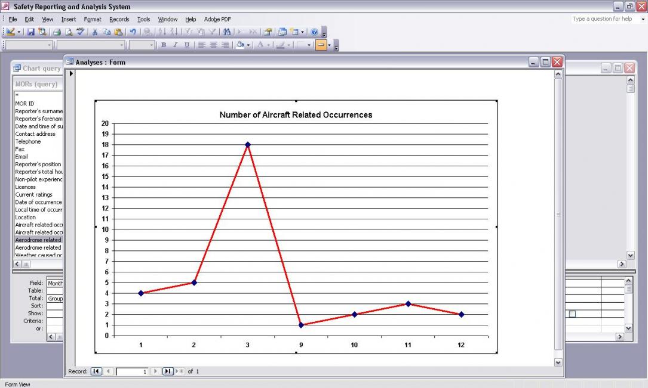The image size is (648, 388).
Task: Select 'Telephone' in the MORs field list
Action: click(x=28, y=141)
